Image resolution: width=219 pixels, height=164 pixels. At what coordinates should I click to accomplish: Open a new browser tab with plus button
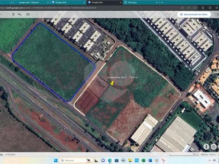pyautogui.click(x=162, y=2)
